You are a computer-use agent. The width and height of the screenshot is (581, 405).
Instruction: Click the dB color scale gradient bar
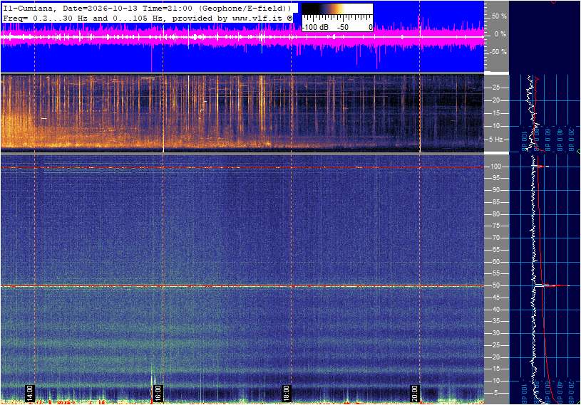337,9
